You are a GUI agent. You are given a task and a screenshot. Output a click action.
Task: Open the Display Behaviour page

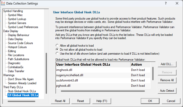[x=18, y=35]
